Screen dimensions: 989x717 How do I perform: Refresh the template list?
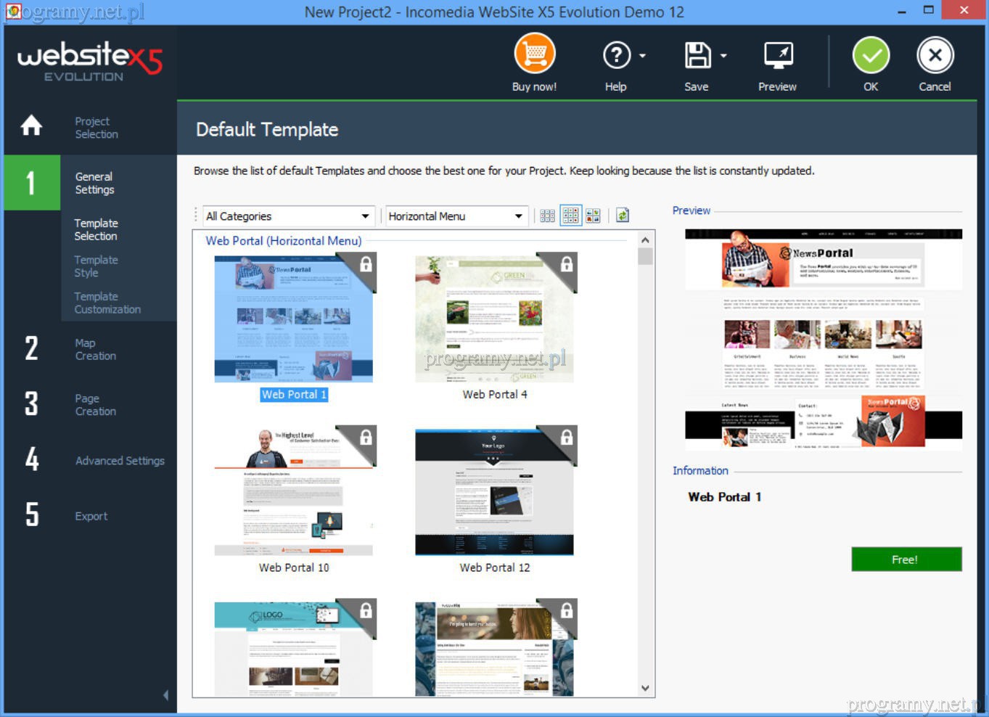[x=623, y=216]
